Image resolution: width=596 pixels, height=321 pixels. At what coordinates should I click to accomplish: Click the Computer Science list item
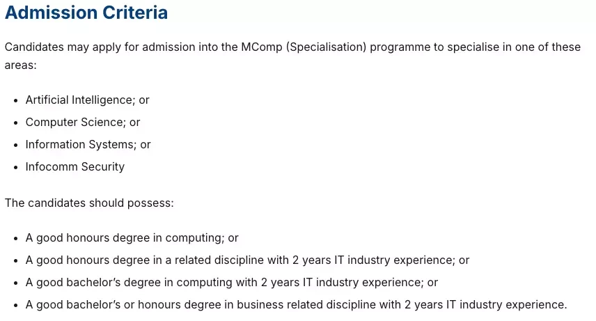pyautogui.click(x=83, y=122)
